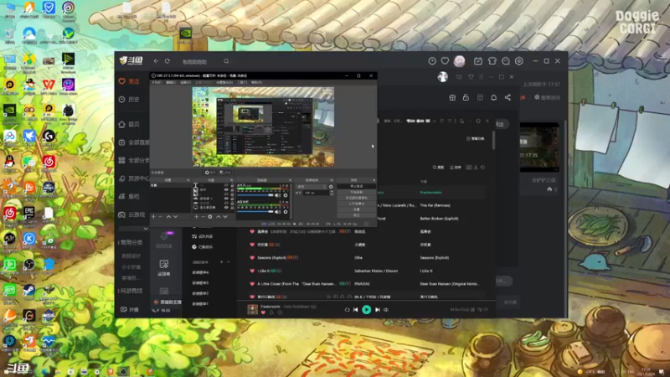The width and height of the screenshot is (670, 377).
Task: Create new playlist plus icon in music sidebar
Action: coord(221,262)
